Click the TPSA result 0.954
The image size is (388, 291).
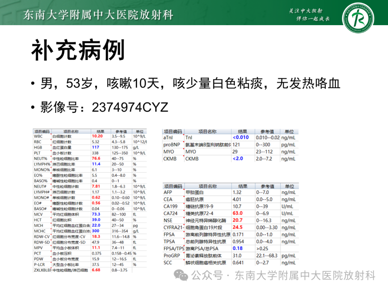(238, 241)
